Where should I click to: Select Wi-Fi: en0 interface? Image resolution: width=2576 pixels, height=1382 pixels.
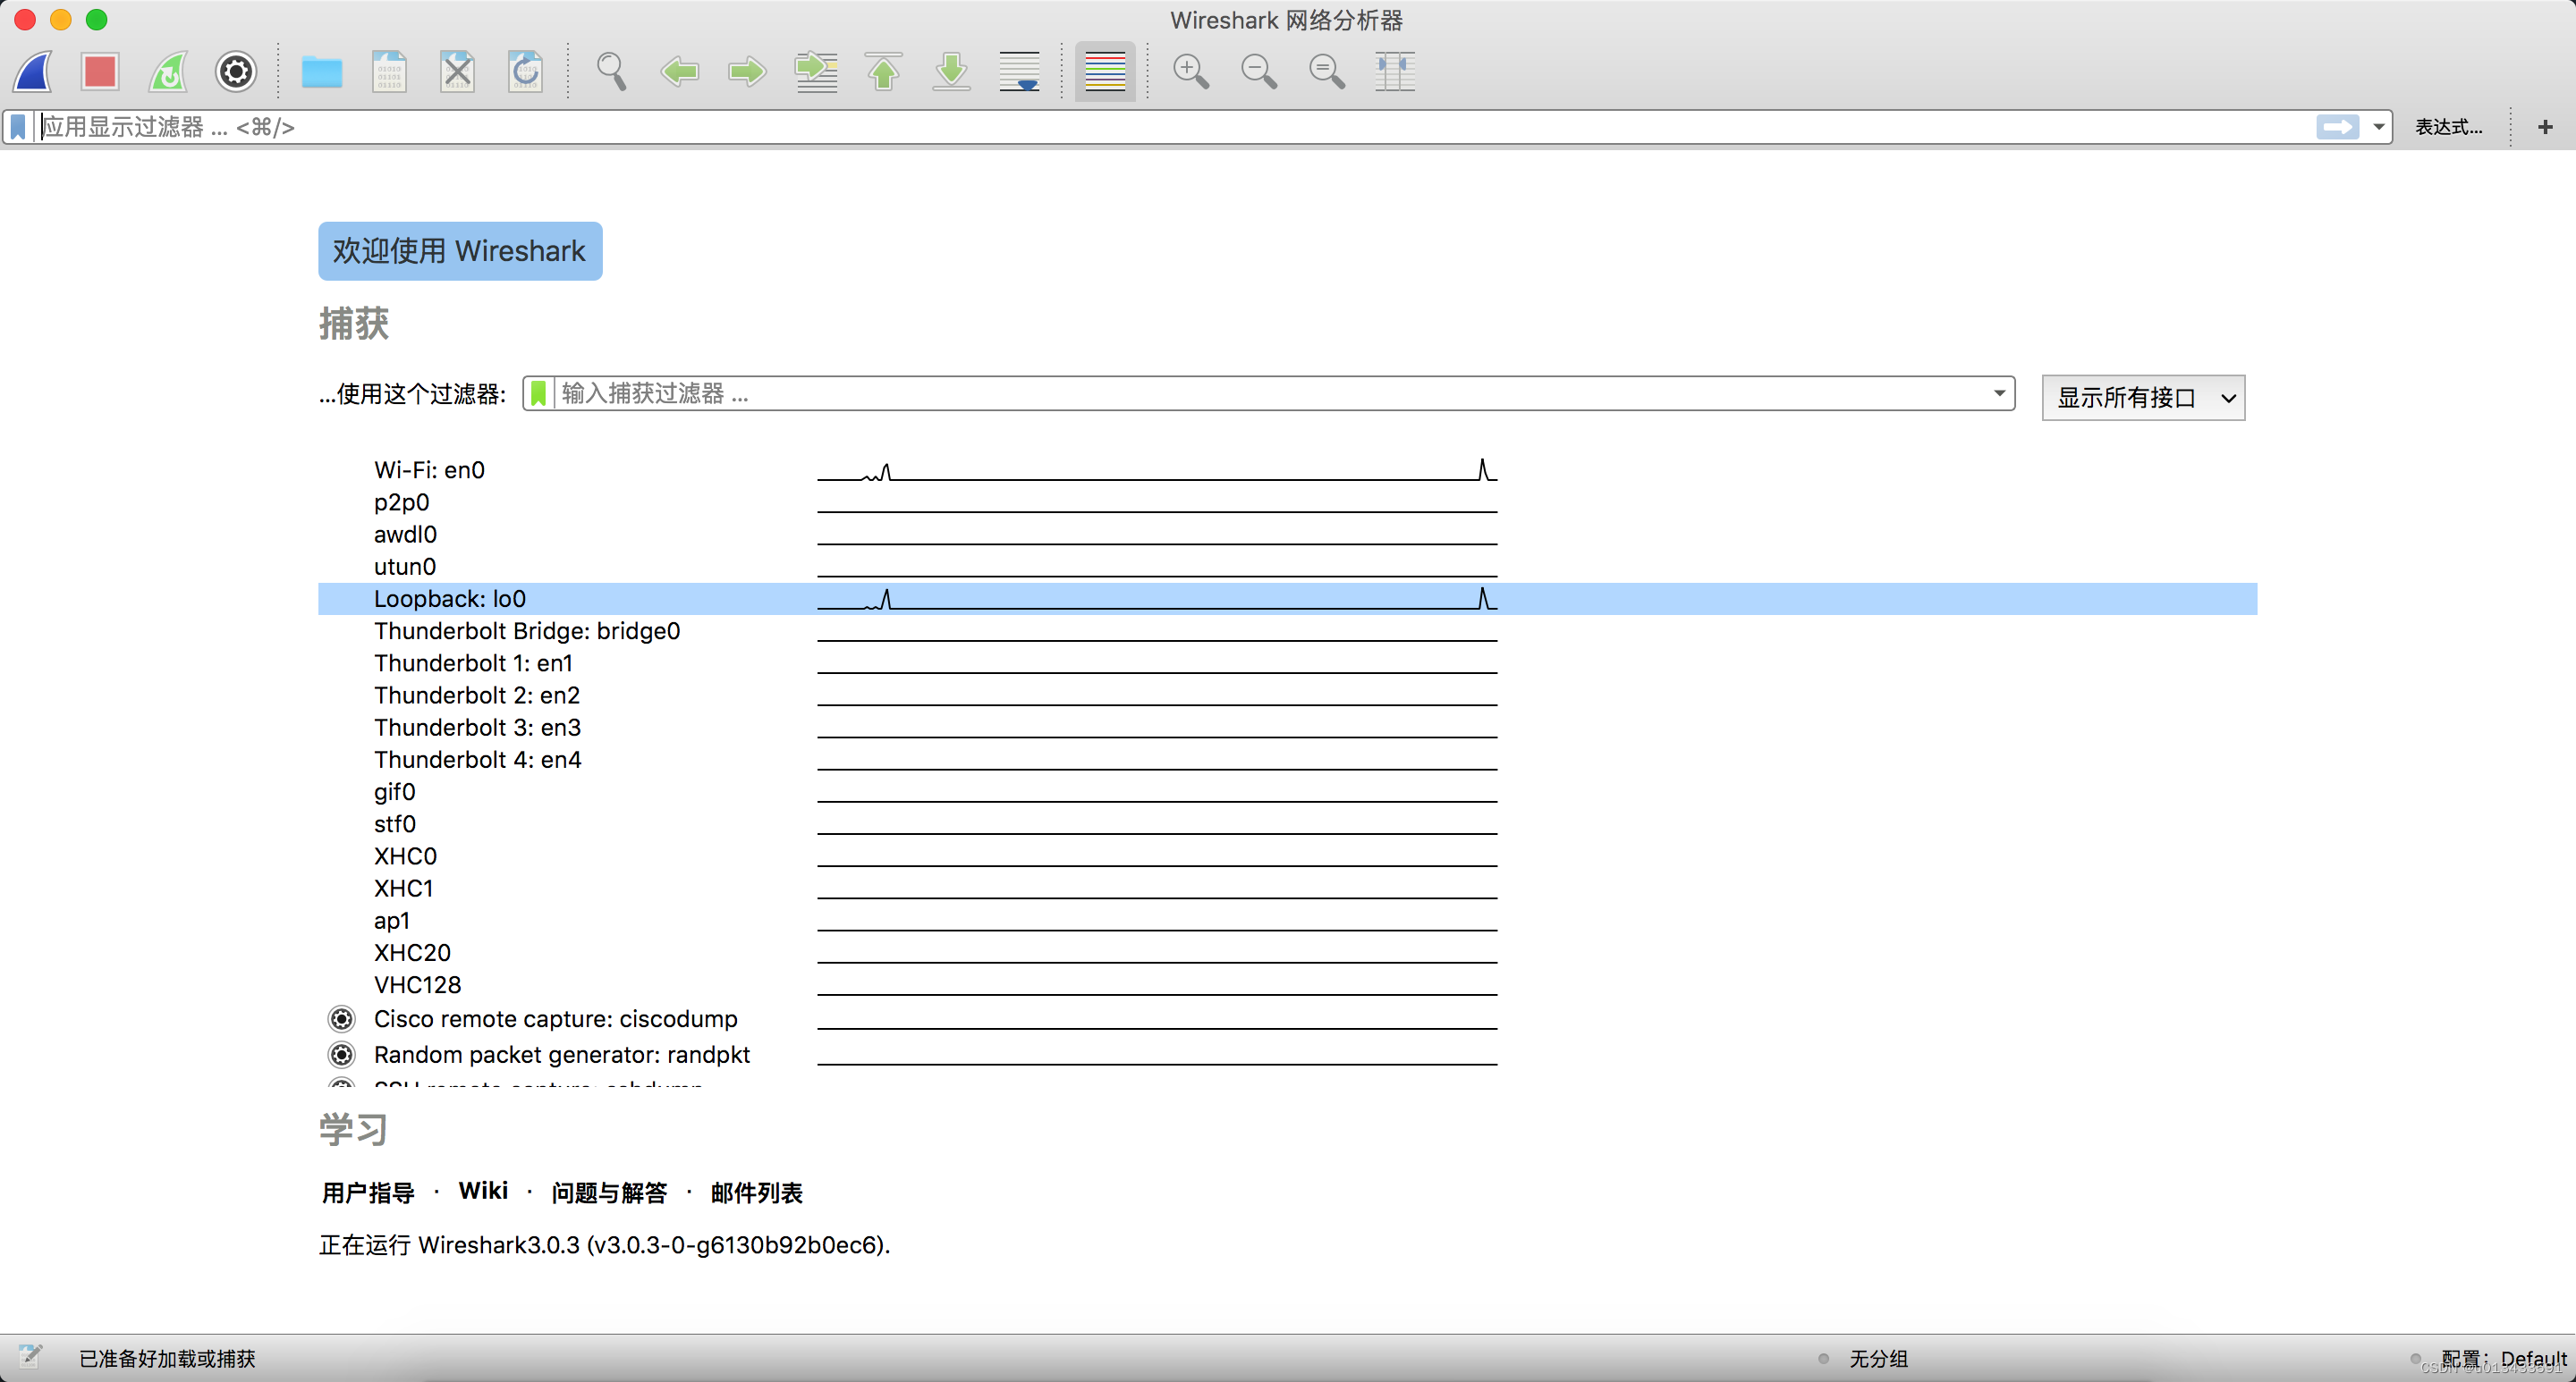click(1287, 469)
